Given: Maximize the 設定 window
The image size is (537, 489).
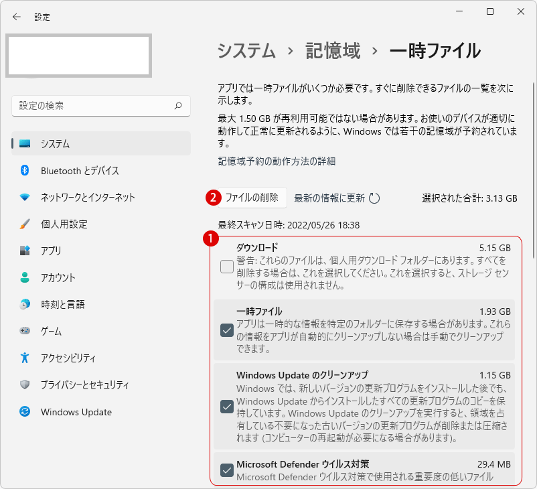Looking at the screenshot, I should pyautogui.click(x=490, y=11).
